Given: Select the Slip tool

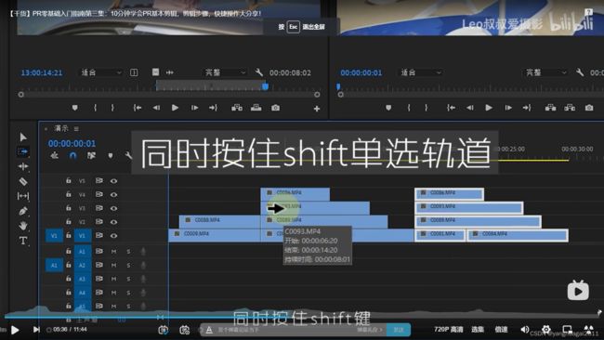Looking at the screenshot, I should coord(23,196).
